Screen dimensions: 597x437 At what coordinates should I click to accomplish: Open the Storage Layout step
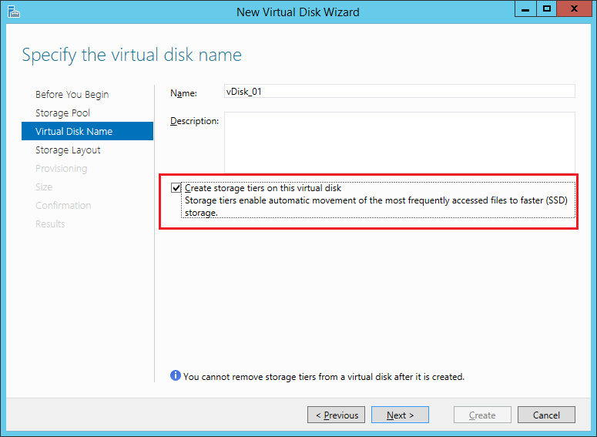point(68,150)
